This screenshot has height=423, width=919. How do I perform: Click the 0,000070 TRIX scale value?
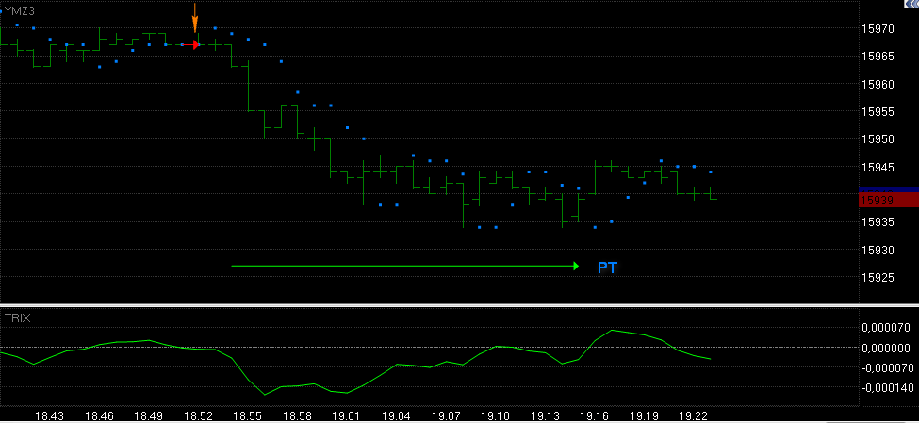tap(886, 328)
